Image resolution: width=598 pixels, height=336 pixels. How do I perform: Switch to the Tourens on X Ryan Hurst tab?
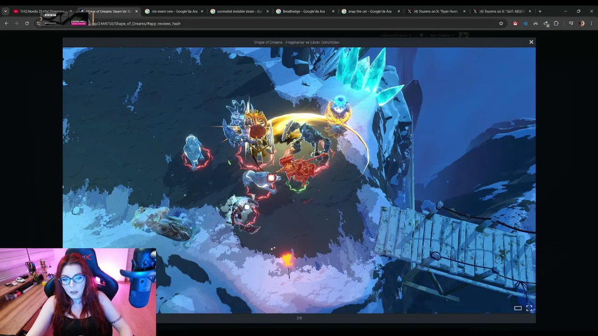pyautogui.click(x=435, y=11)
